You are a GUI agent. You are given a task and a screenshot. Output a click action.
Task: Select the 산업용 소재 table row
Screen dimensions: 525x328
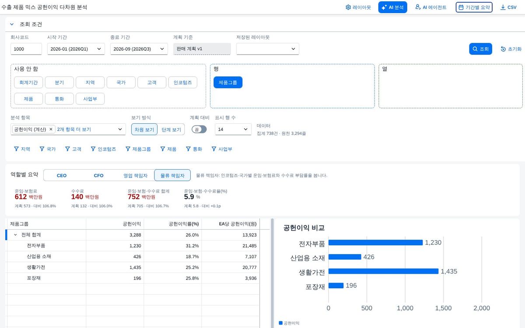coord(133,256)
